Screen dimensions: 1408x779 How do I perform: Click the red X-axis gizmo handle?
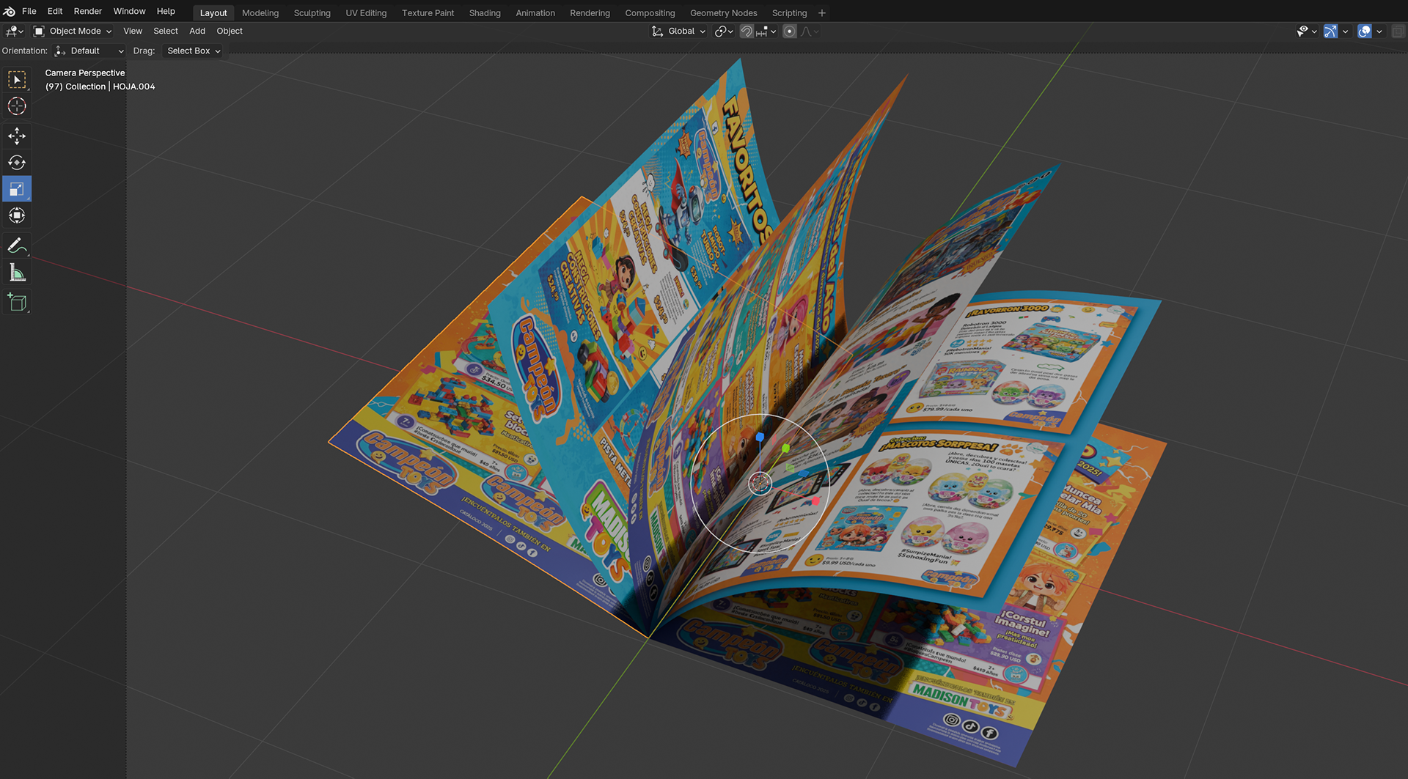tap(815, 501)
